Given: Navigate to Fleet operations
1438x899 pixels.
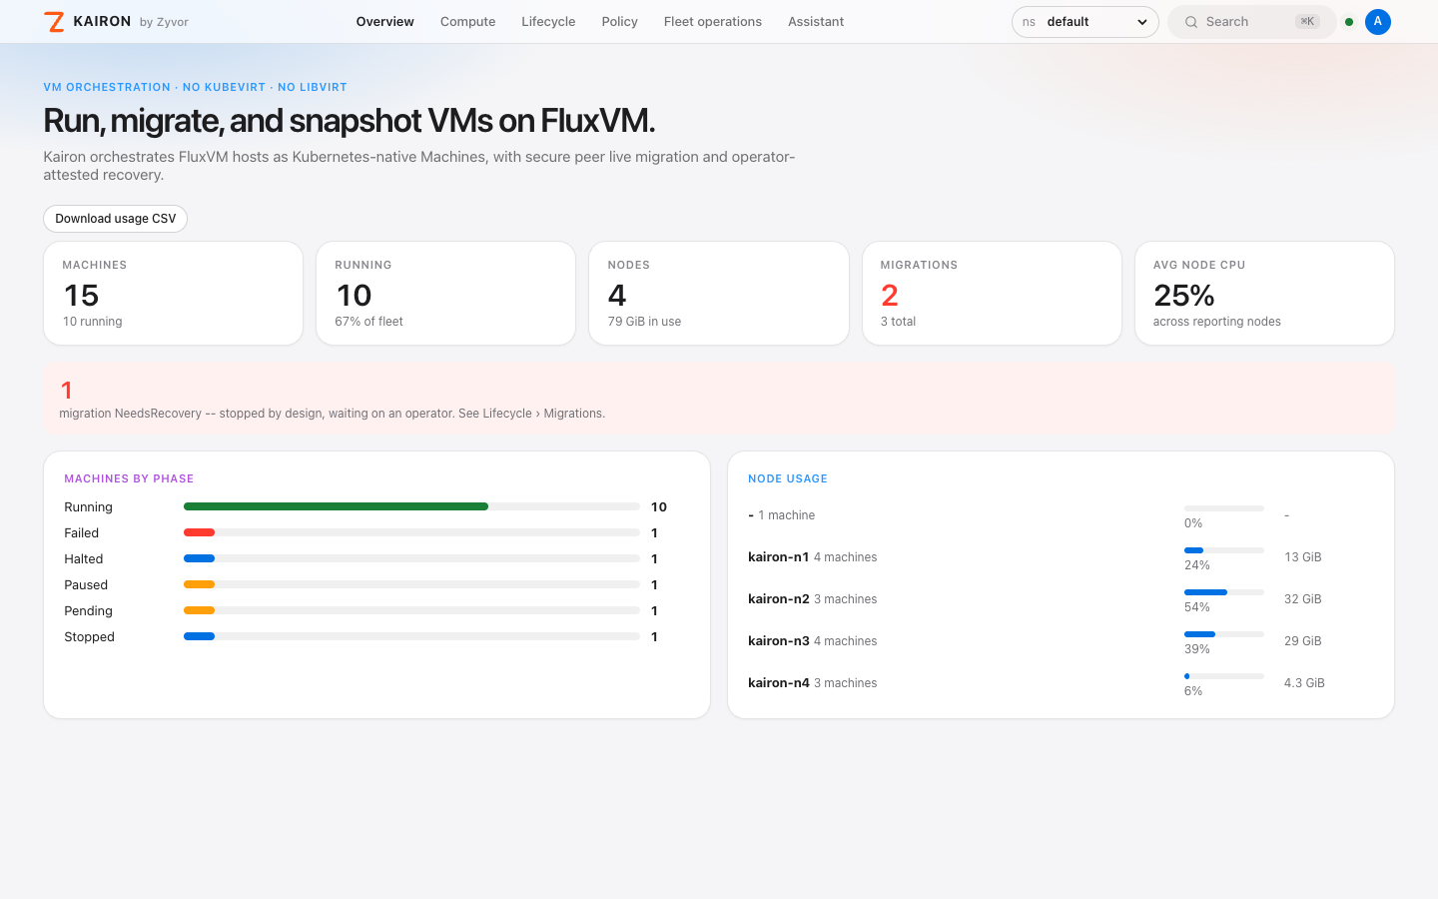Looking at the screenshot, I should pyautogui.click(x=712, y=22).
